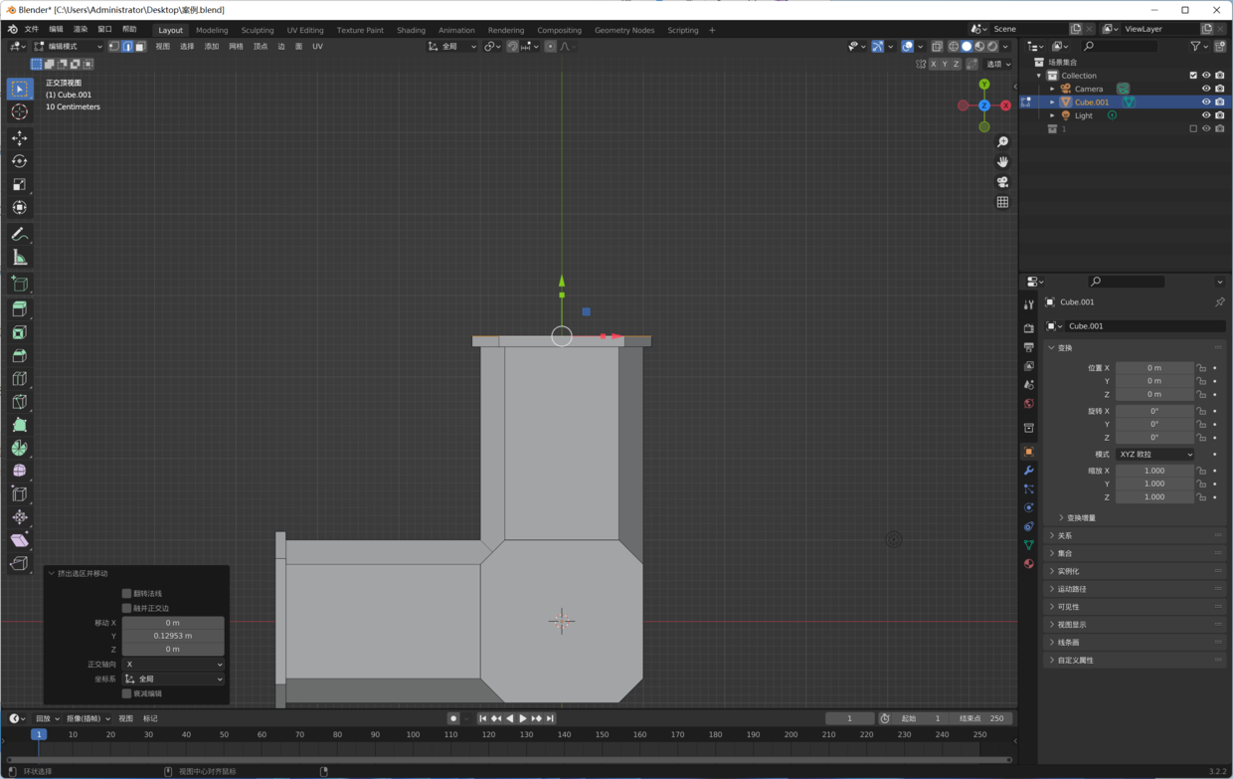Expand the 可见性 panel
The height and width of the screenshot is (779, 1233).
pos(1137,607)
